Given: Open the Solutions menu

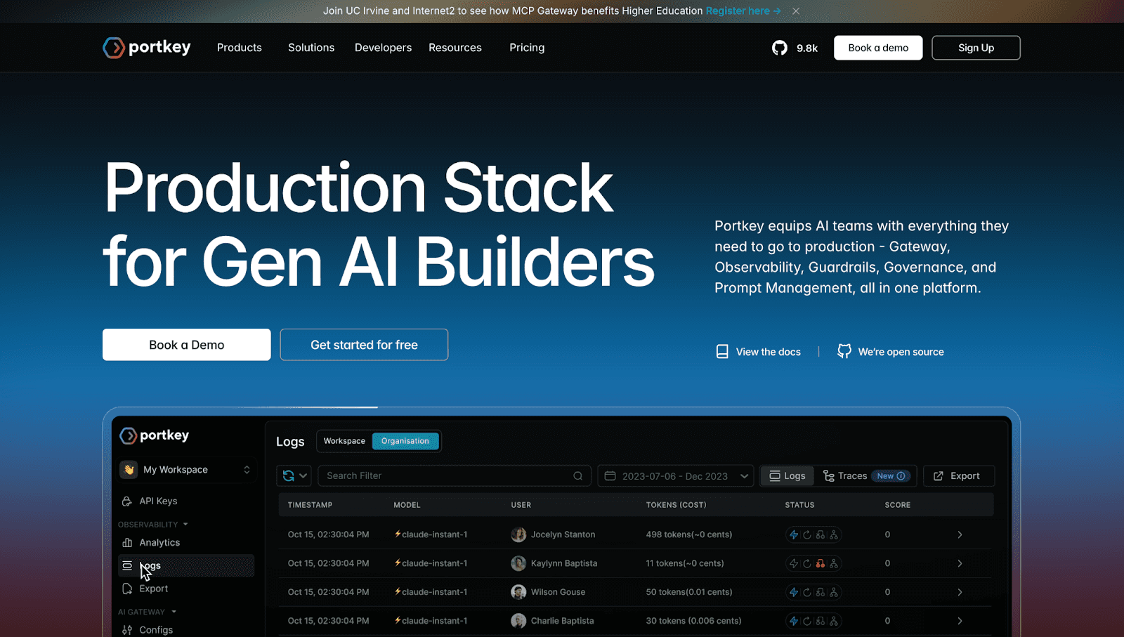Looking at the screenshot, I should [311, 48].
